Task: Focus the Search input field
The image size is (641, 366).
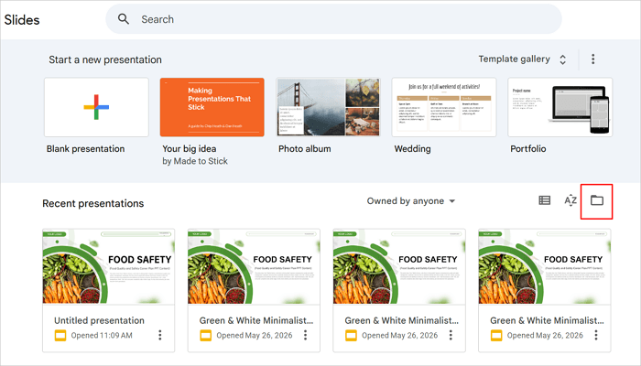Action: 333,19
